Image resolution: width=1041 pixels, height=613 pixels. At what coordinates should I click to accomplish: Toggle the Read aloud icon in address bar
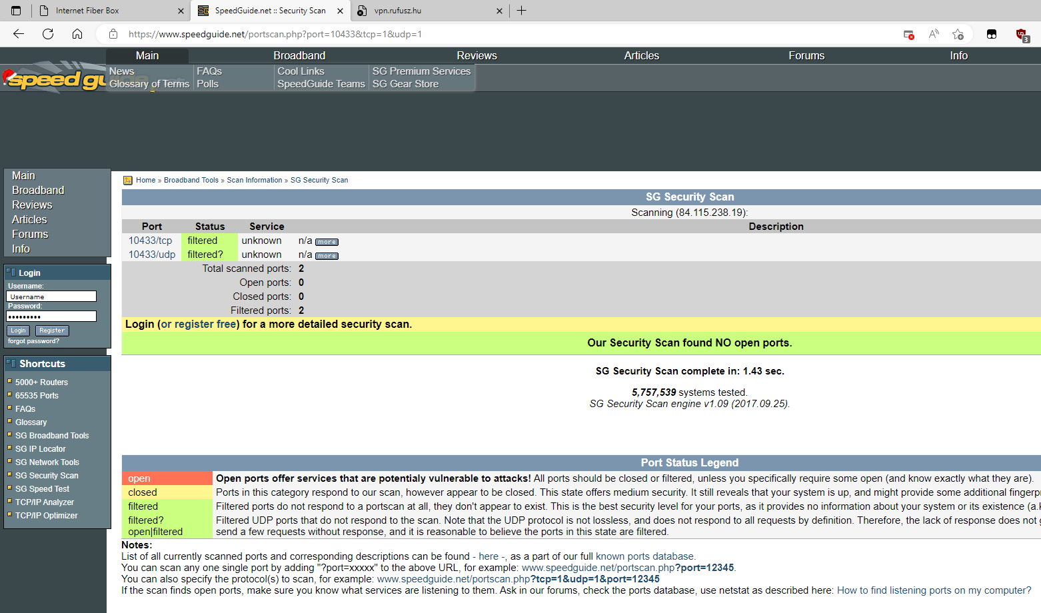pyautogui.click(x=934, y=34)
